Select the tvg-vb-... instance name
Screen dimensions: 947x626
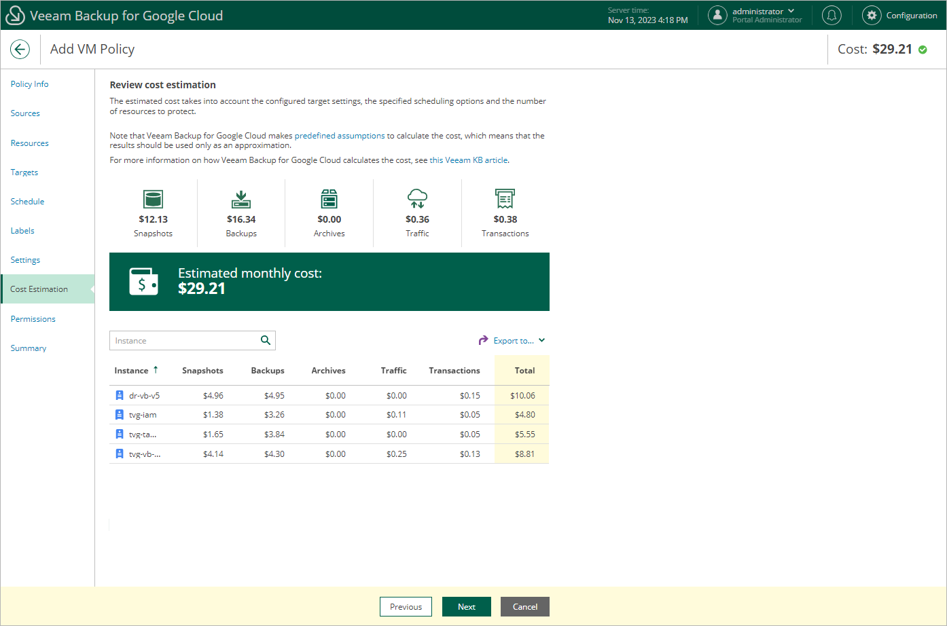coord(145,454)
